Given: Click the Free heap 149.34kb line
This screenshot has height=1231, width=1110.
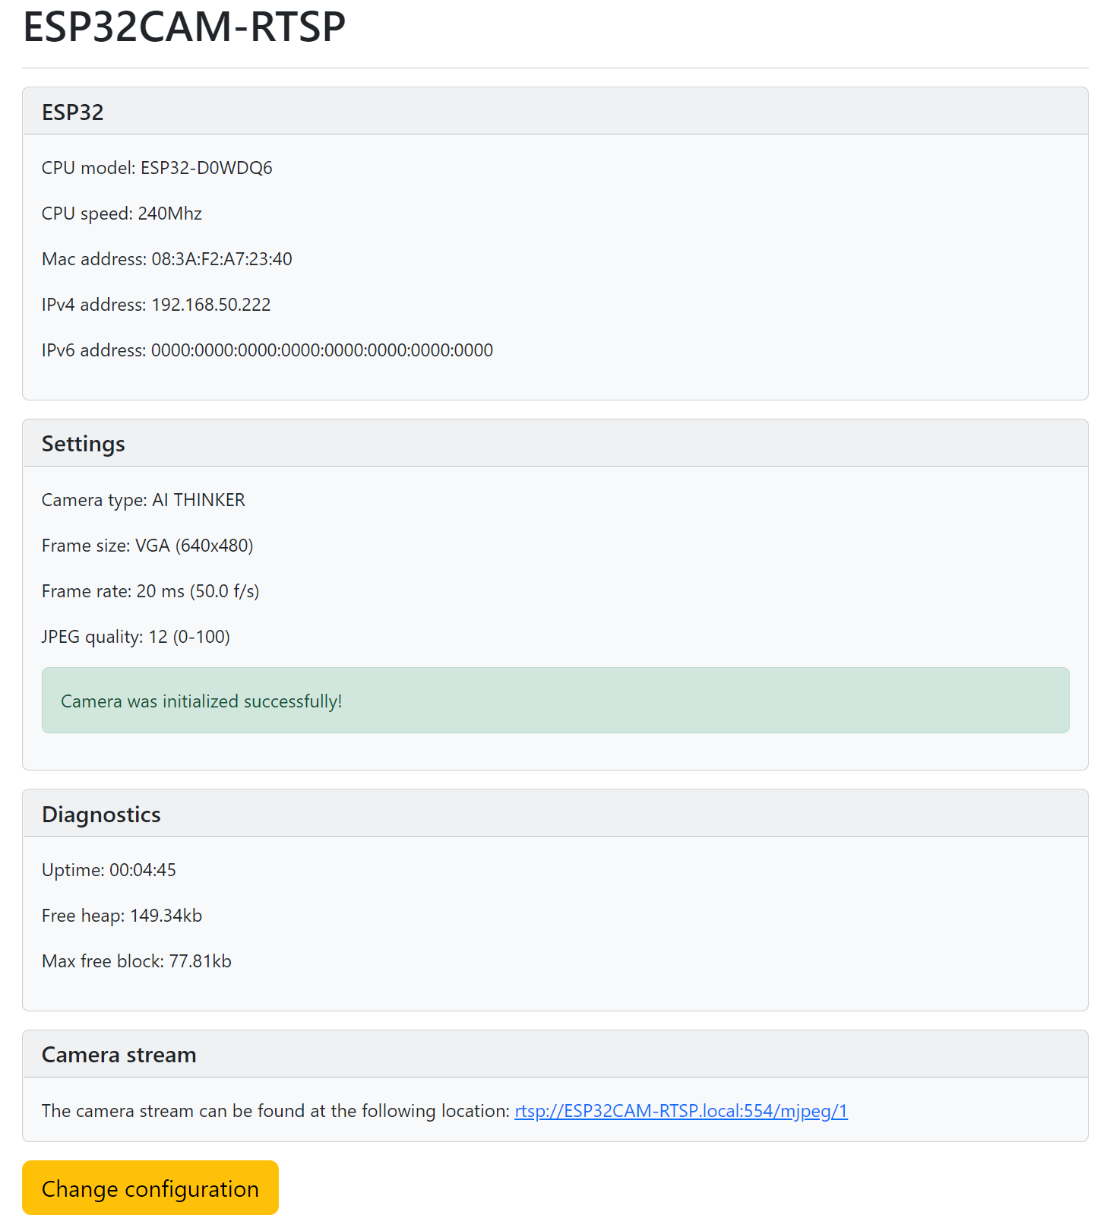Looking at the screenshot, I should pyautogui.click(x=122, y=915).
